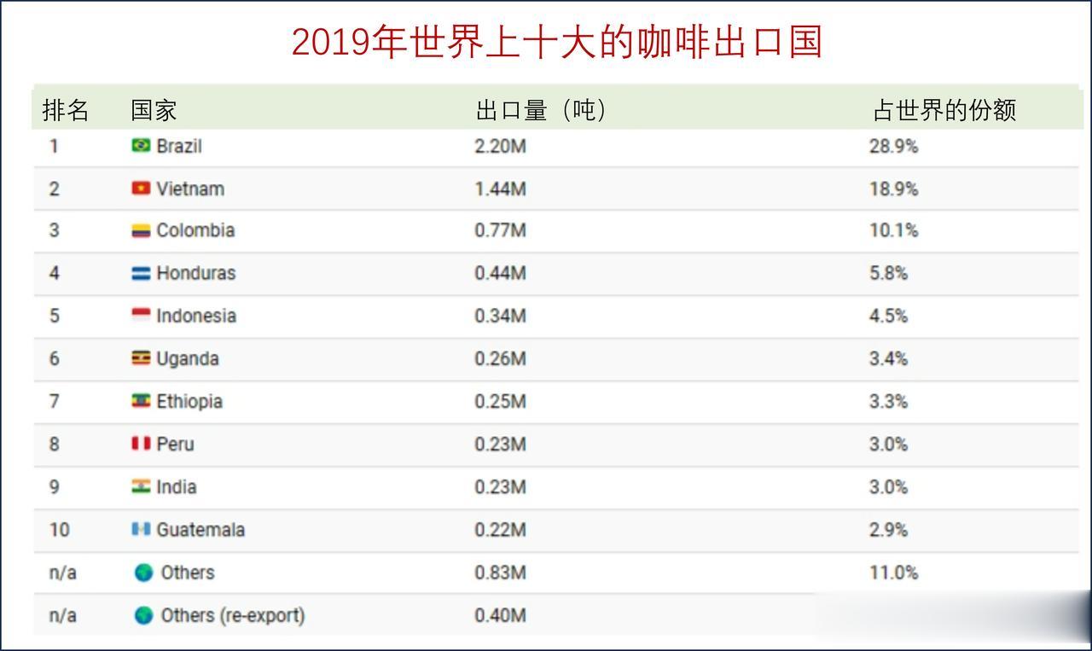Click the Peru flag icon

point(141,444)
